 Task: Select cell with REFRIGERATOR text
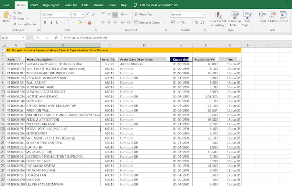(63, 133)
